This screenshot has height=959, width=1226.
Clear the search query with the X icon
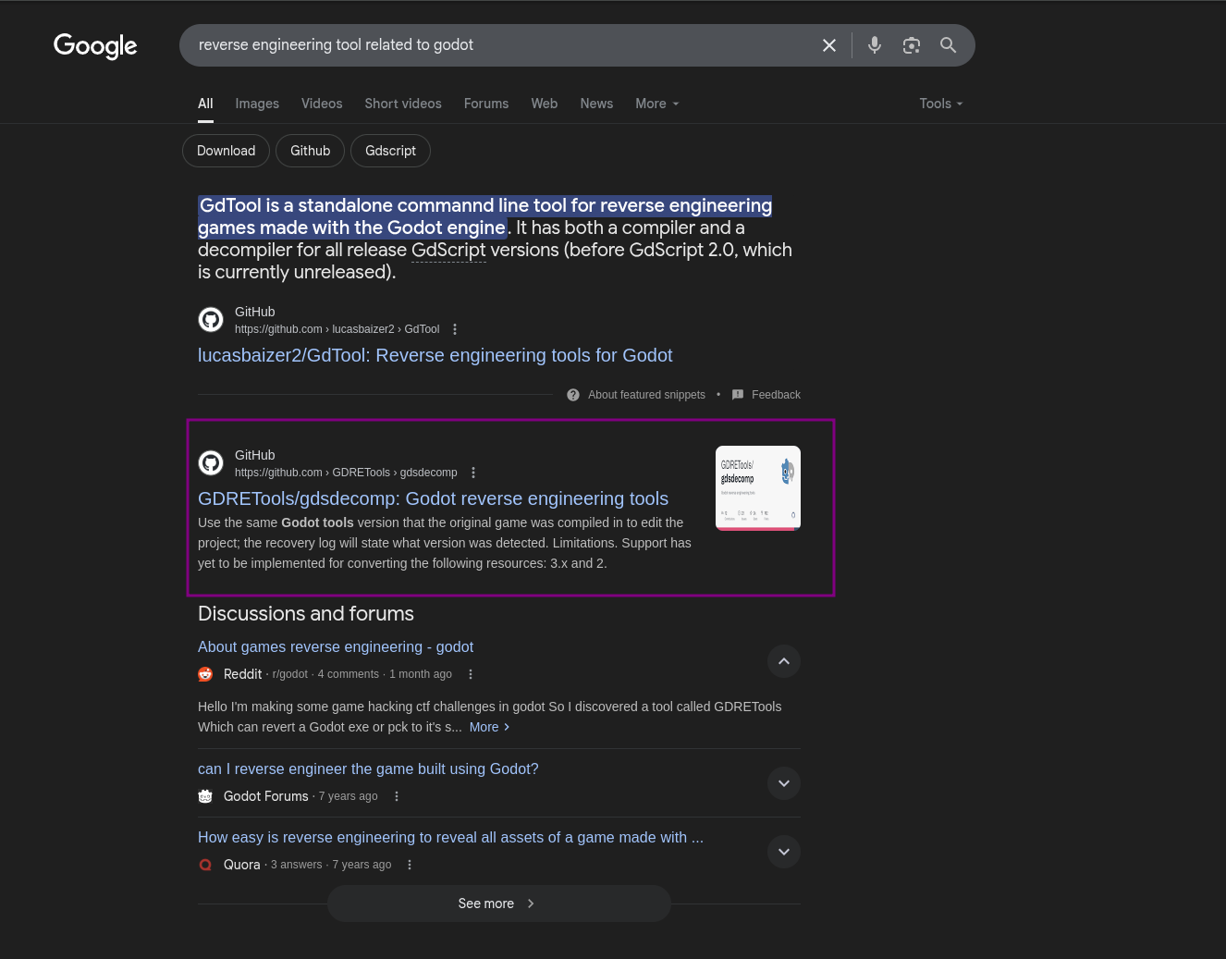(829, 45)
